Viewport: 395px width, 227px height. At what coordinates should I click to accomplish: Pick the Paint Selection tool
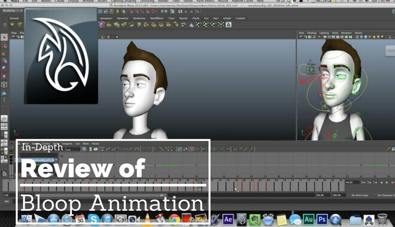point(4,54)
